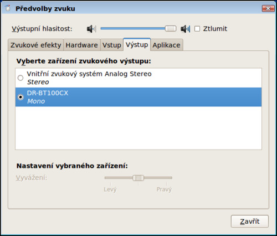Click the Mono row text of DR-BT100CX
The image size is (277, 236).
(x=36, y=101)
